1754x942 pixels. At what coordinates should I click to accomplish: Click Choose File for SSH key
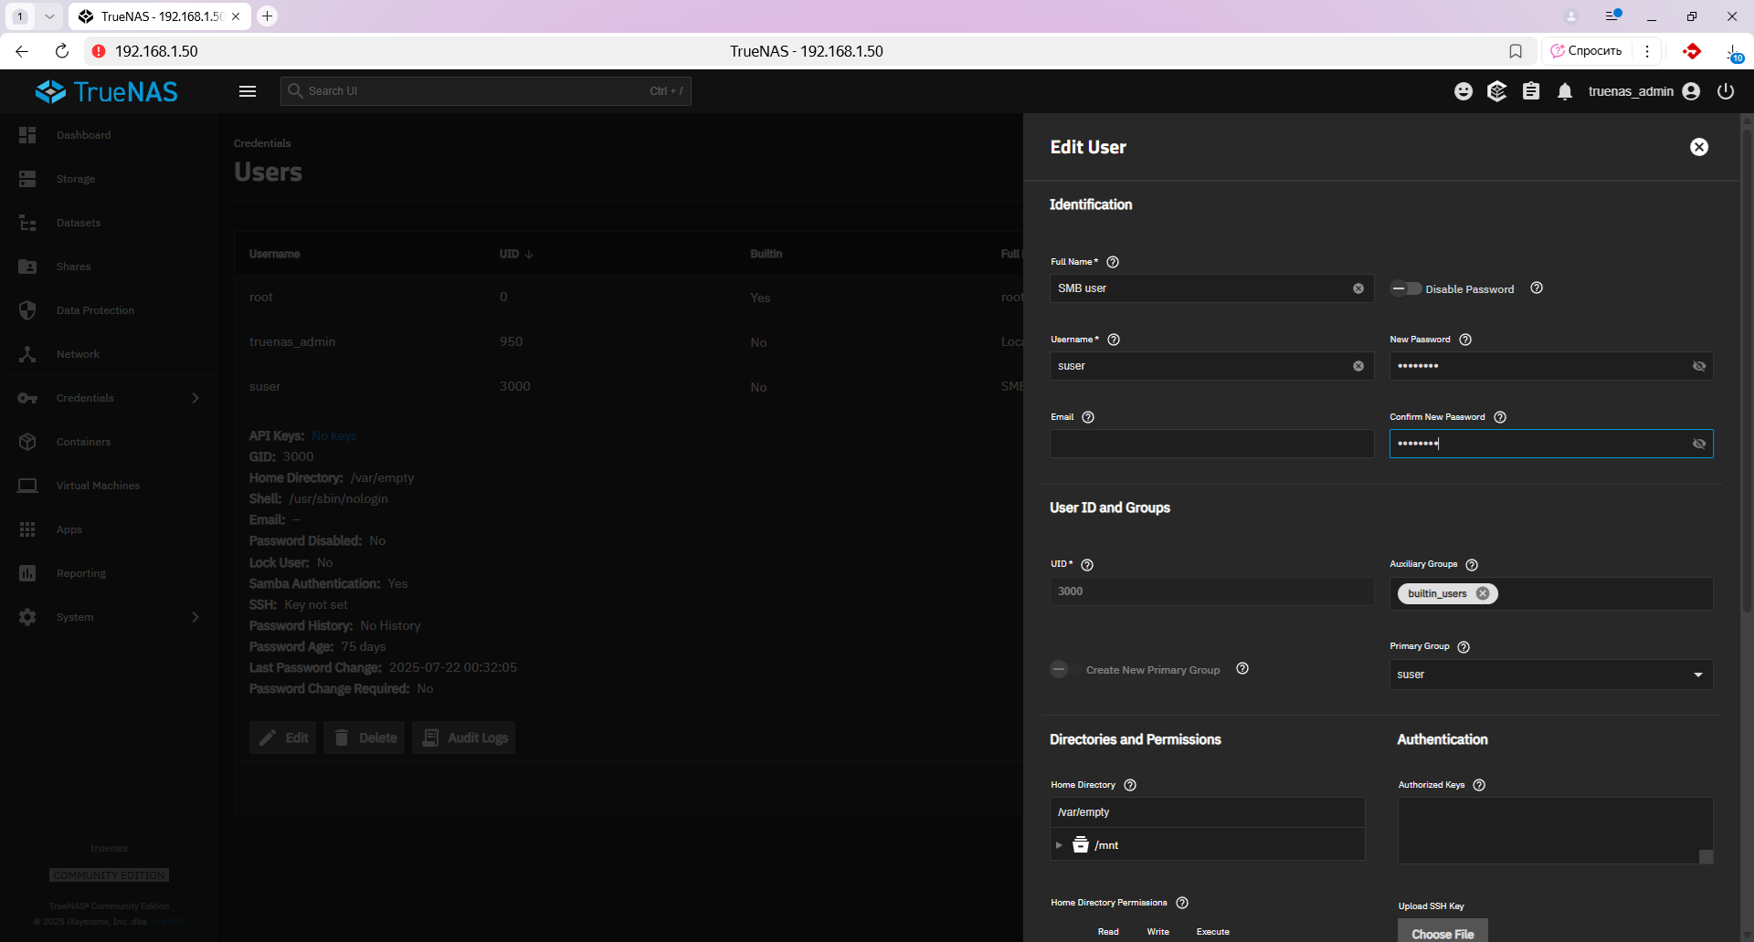(x=1442, y=933)
